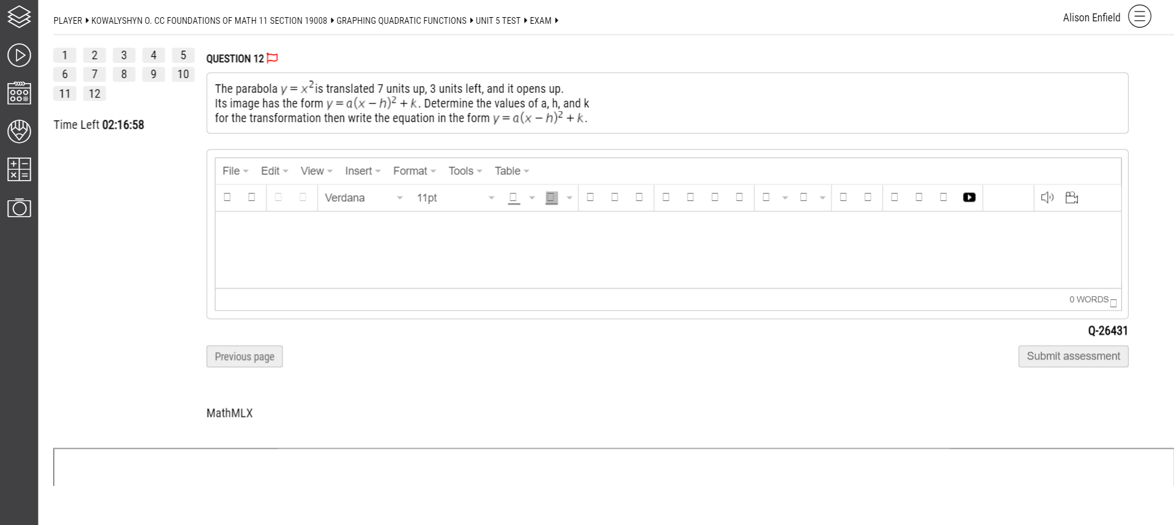Click the video recorder icon in editor toolbar

(x=1071, y=197)
